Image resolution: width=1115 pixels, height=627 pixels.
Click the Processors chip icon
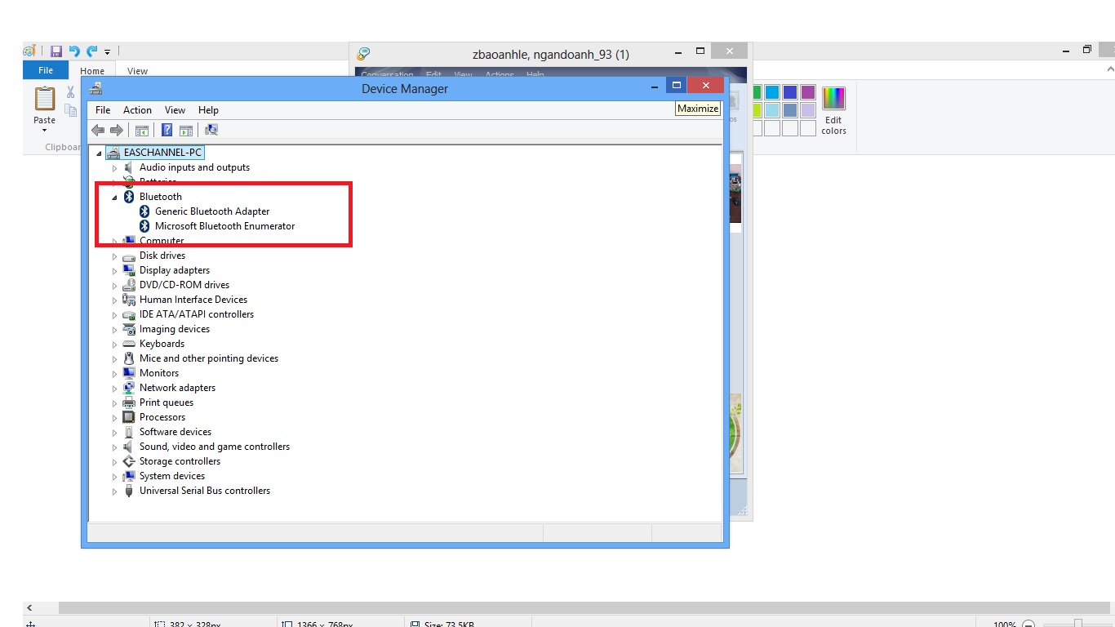pyautogui.click(x=129, y=417)
